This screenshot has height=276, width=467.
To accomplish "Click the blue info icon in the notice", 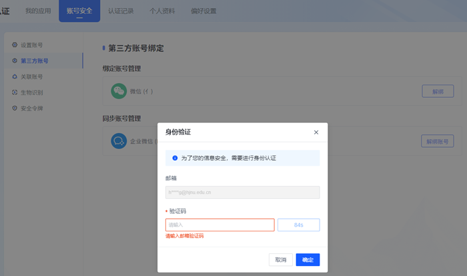I will click(x=175, y=158).
